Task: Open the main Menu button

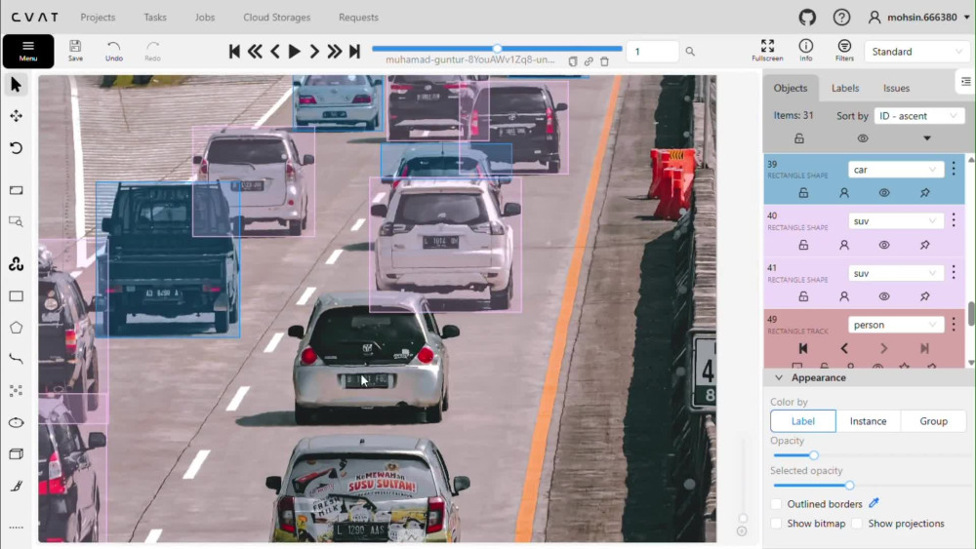Action: pyautogui.click(x=28, y=51)
